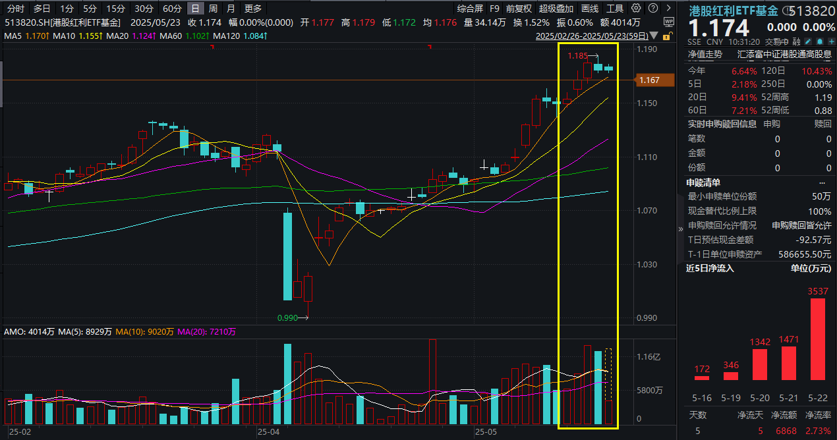Toggle the 超级叠加 overlay option
837x440 pixels.
point(556,9)
